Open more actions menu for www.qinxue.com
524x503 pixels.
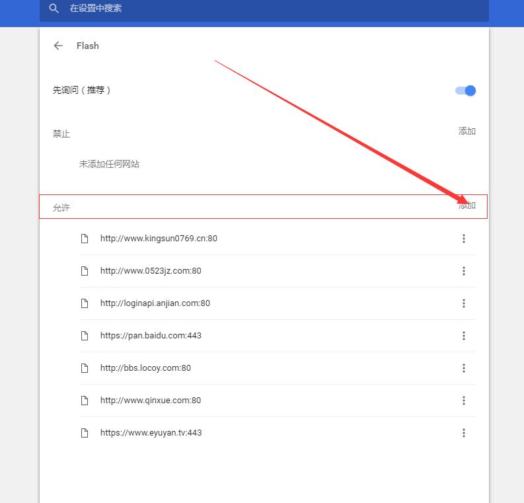pos(463,401)
